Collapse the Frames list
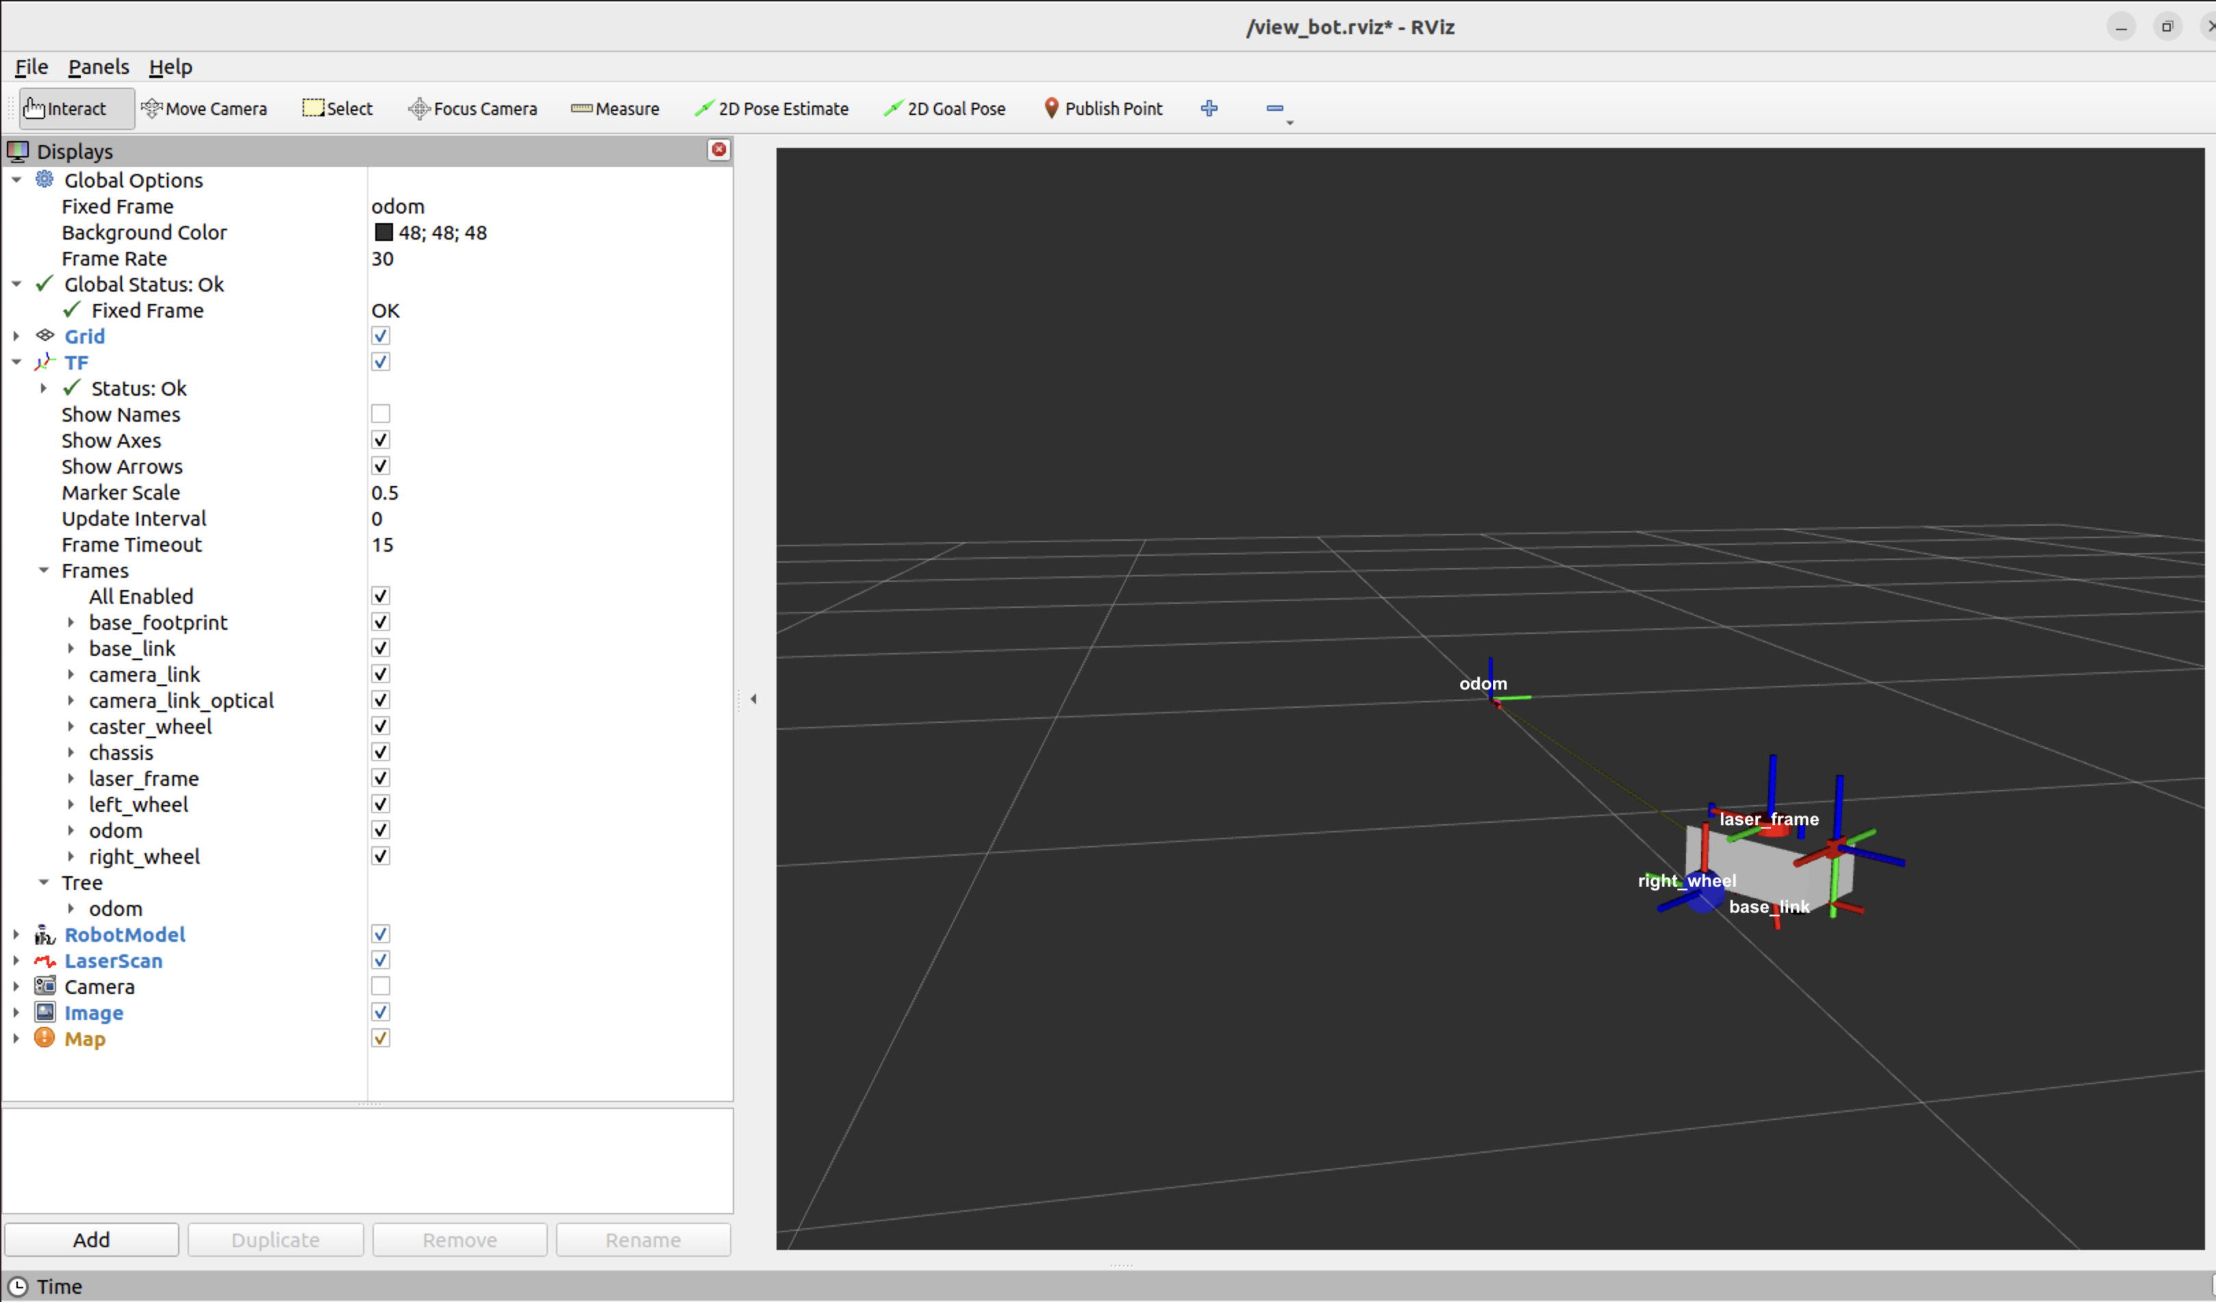This screenshot has height=1302, width=2216. [44, 570]
